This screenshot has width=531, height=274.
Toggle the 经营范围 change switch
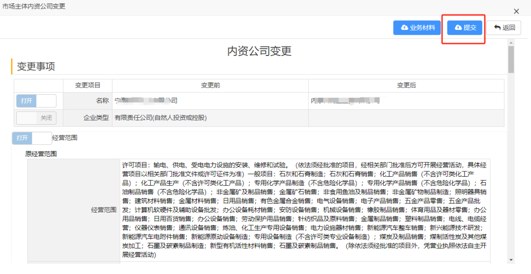click(x=32, y=138)
